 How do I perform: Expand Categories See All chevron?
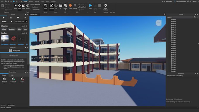point(26,26)
